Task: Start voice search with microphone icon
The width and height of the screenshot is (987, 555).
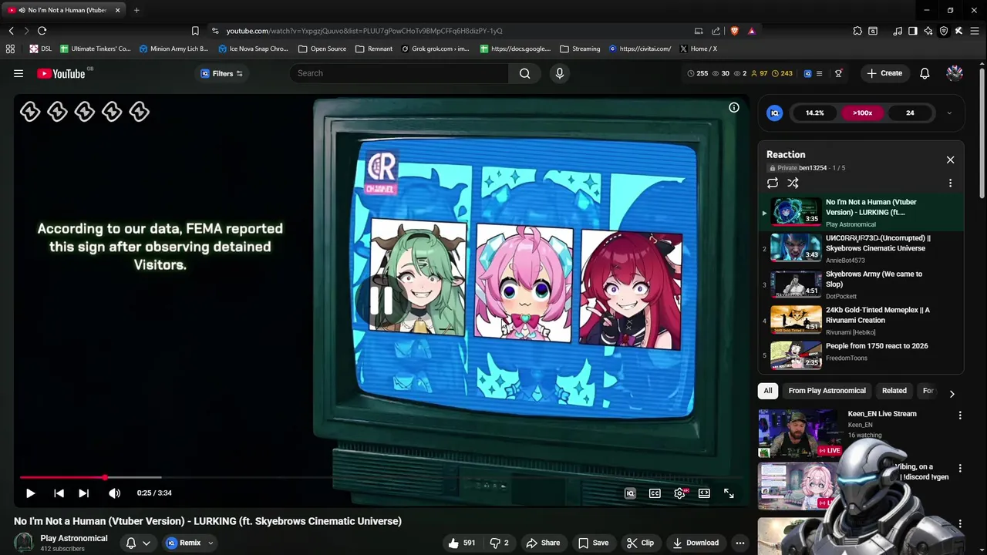Action: coord(560,73)
